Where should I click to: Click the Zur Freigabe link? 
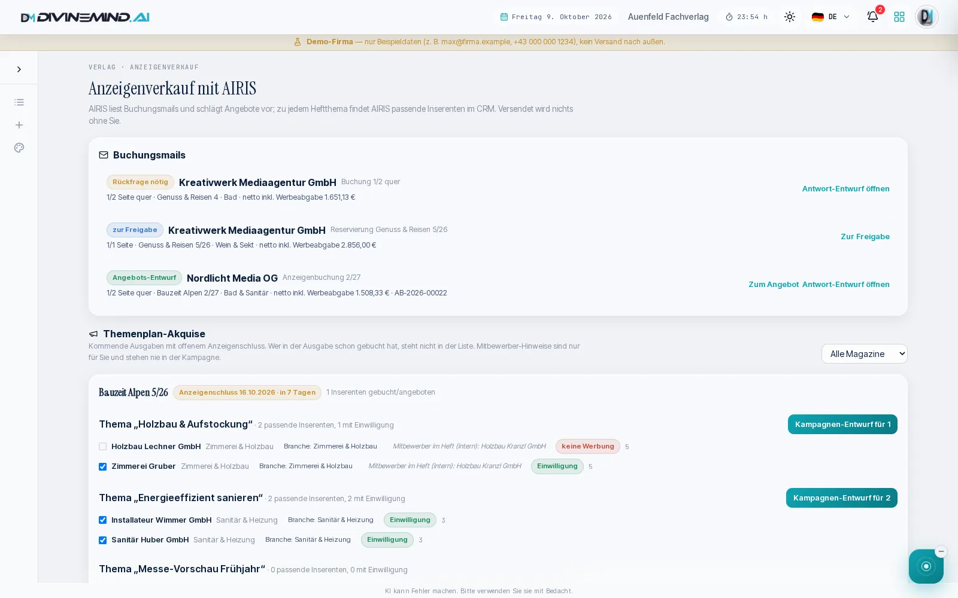pyautogui.click(x=865, y=237)
